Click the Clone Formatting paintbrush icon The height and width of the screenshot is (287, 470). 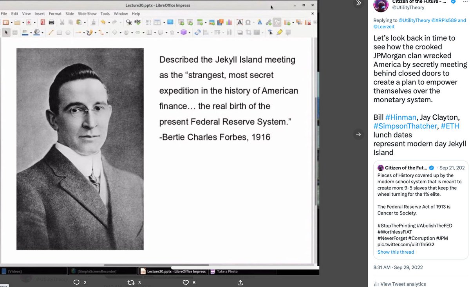pos(93,22)
